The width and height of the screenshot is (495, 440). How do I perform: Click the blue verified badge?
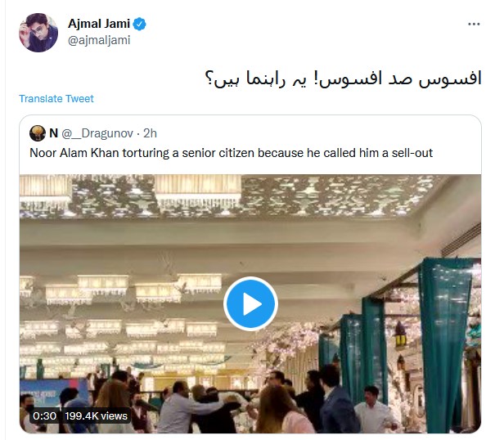tap(139, 24)
